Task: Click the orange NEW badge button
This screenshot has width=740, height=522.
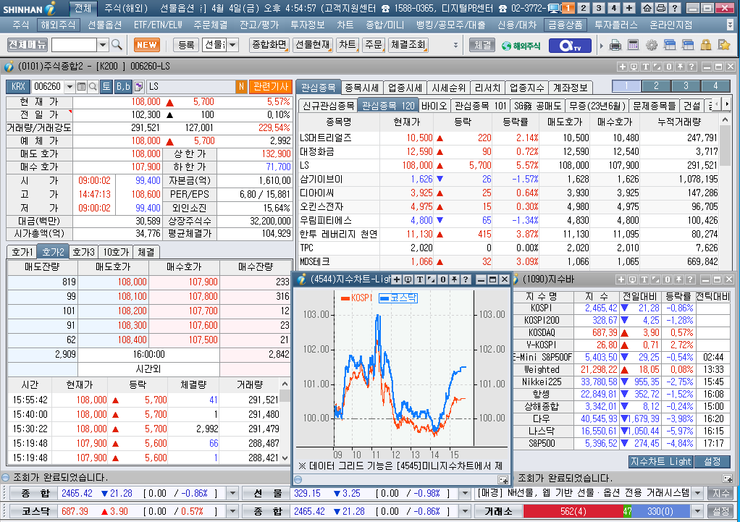Action: [147, 45]
